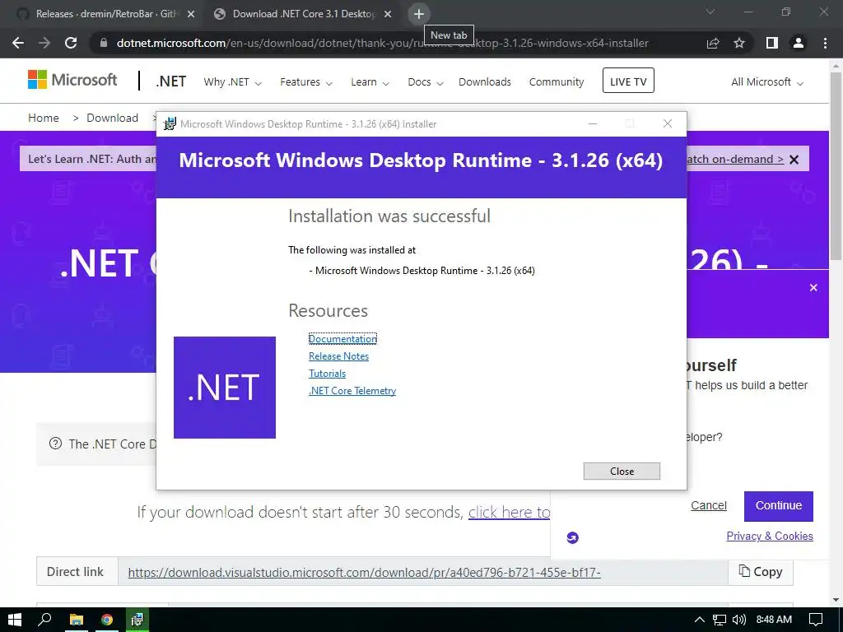
Task: Open the Documentation resource link
Action: coord(342,338)
